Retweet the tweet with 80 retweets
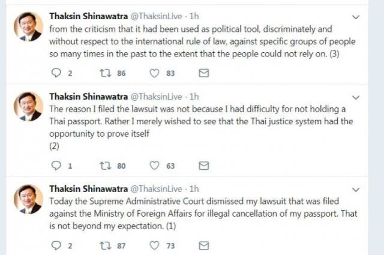This screenshot has height=255, width=384. (106, 166)
